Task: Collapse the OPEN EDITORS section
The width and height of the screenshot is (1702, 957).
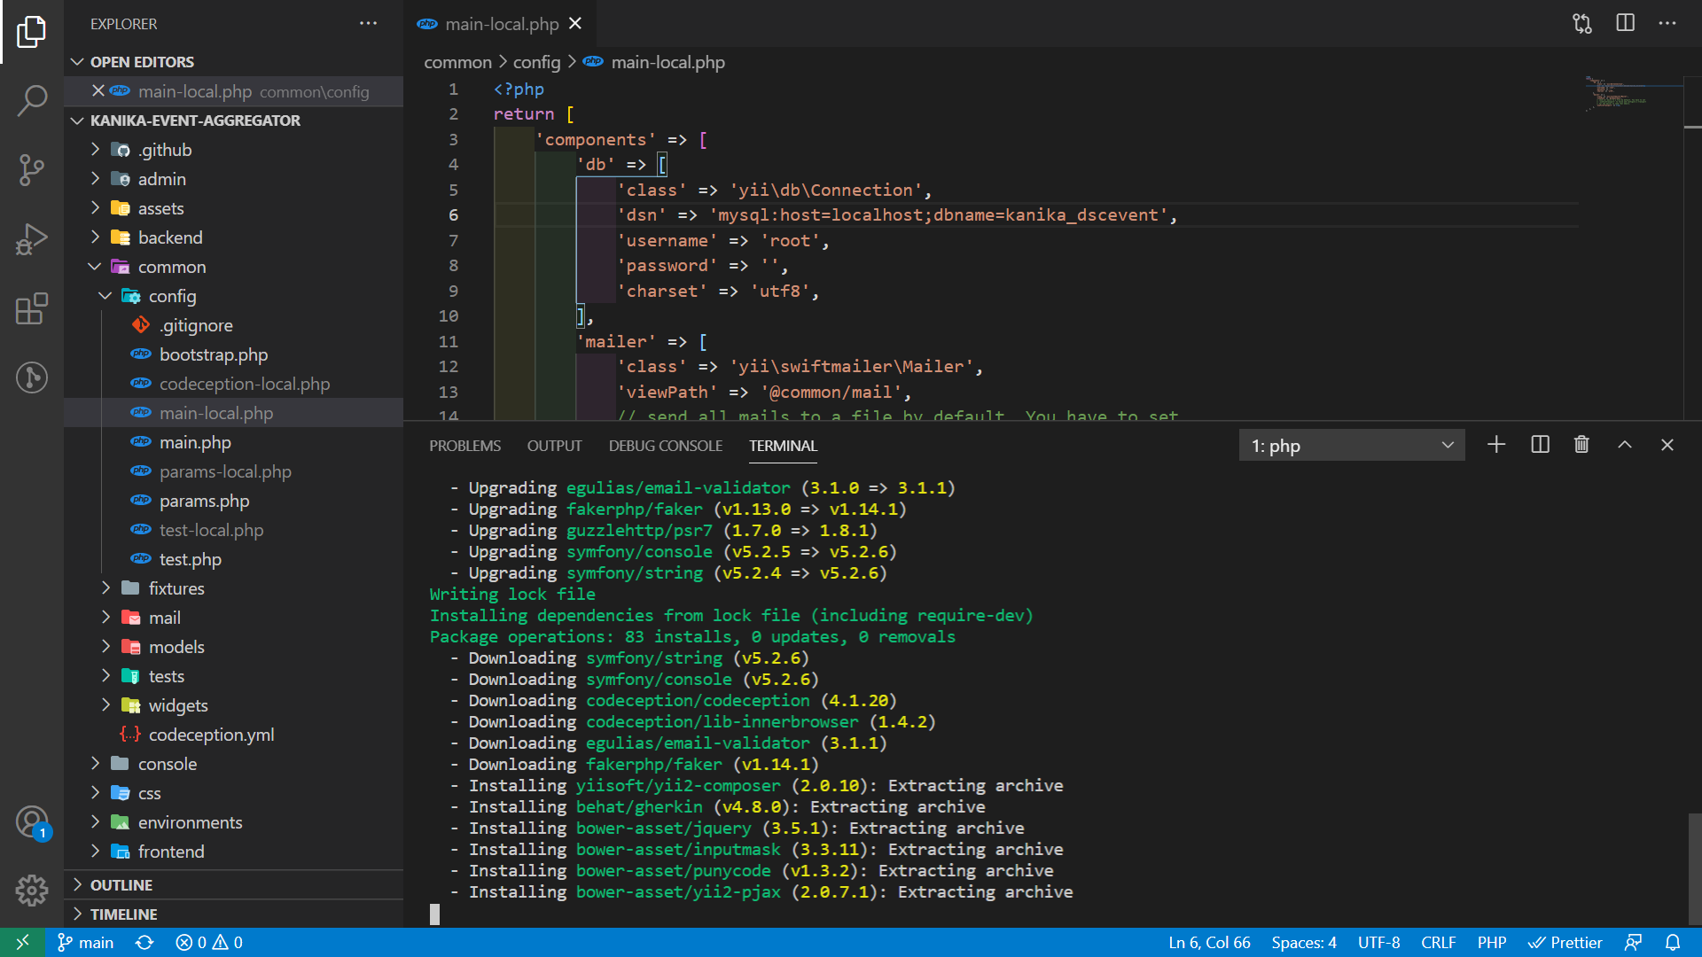Action: coord(235,62)
